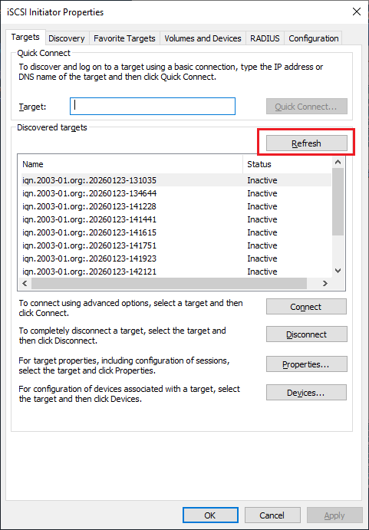Select the RADIUS tab

(x=265, y=38)
